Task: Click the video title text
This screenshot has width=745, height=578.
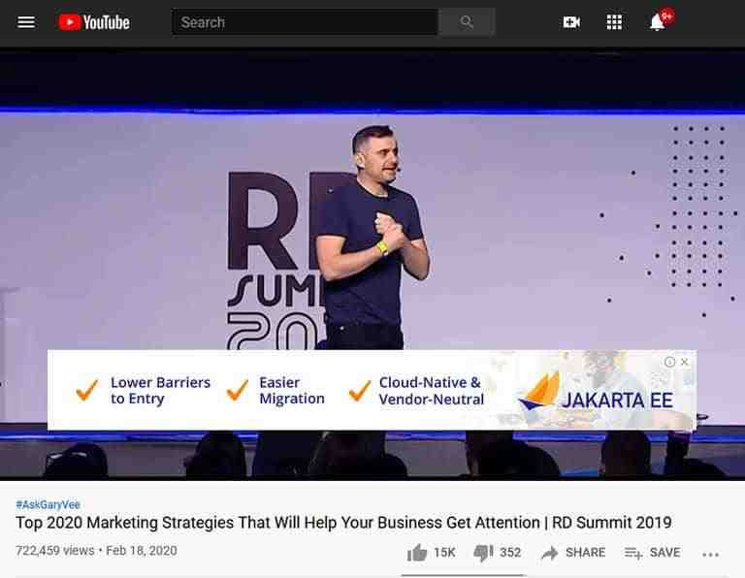Action: pyautogui.click(x=343, y=523)
